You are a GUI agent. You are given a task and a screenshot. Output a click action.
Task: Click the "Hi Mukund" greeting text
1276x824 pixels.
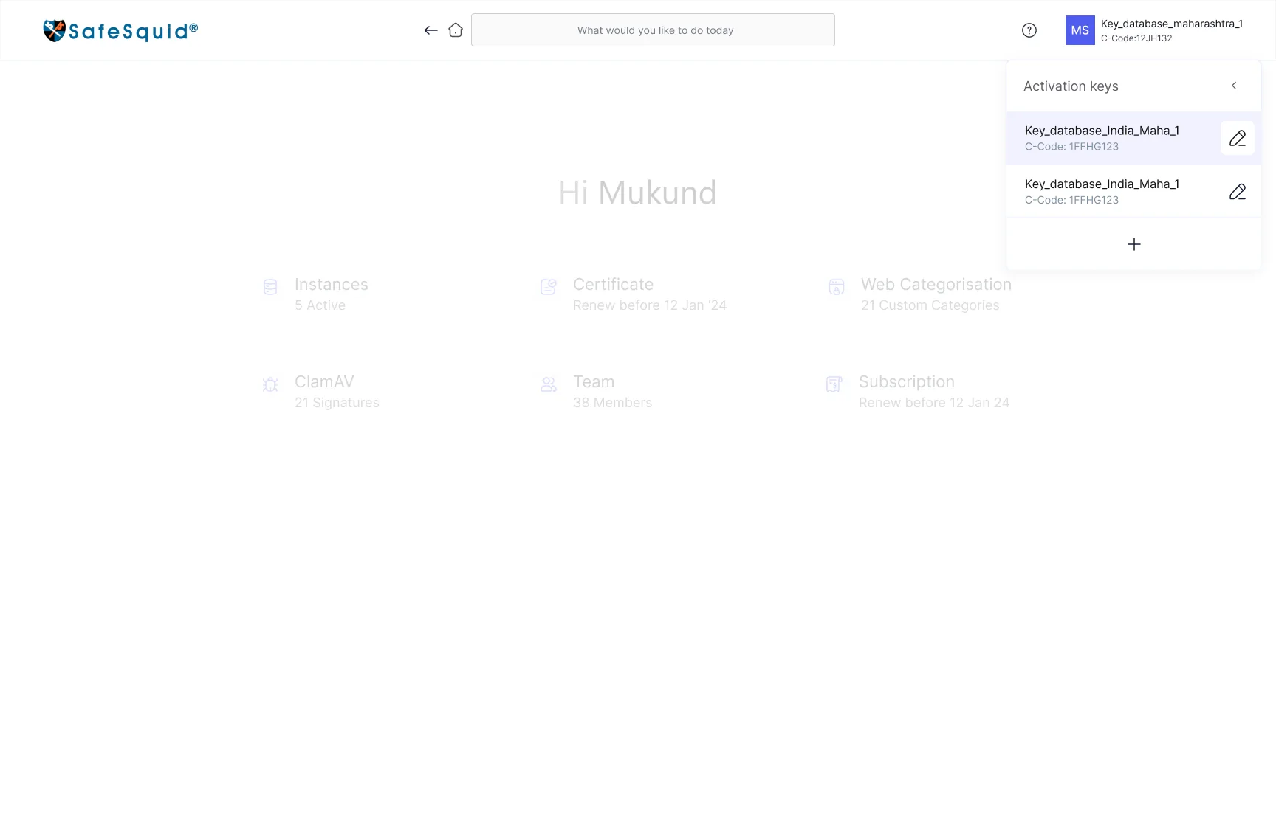[x=637, y=193]
